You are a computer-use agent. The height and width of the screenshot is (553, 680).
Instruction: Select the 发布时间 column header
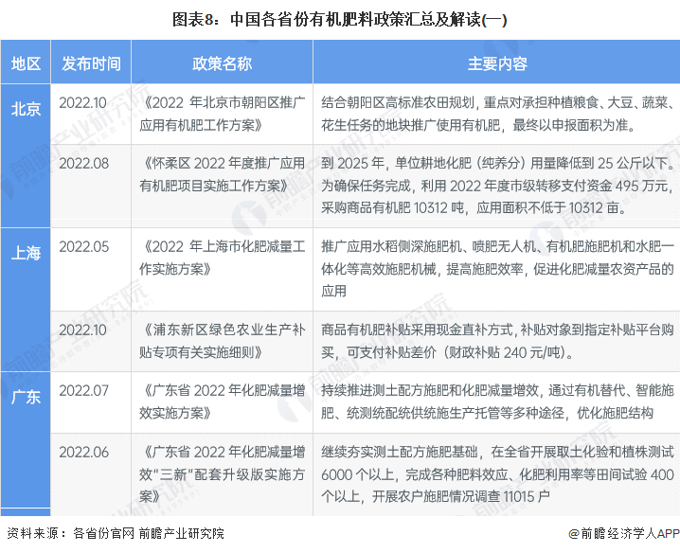pos(91,63)
